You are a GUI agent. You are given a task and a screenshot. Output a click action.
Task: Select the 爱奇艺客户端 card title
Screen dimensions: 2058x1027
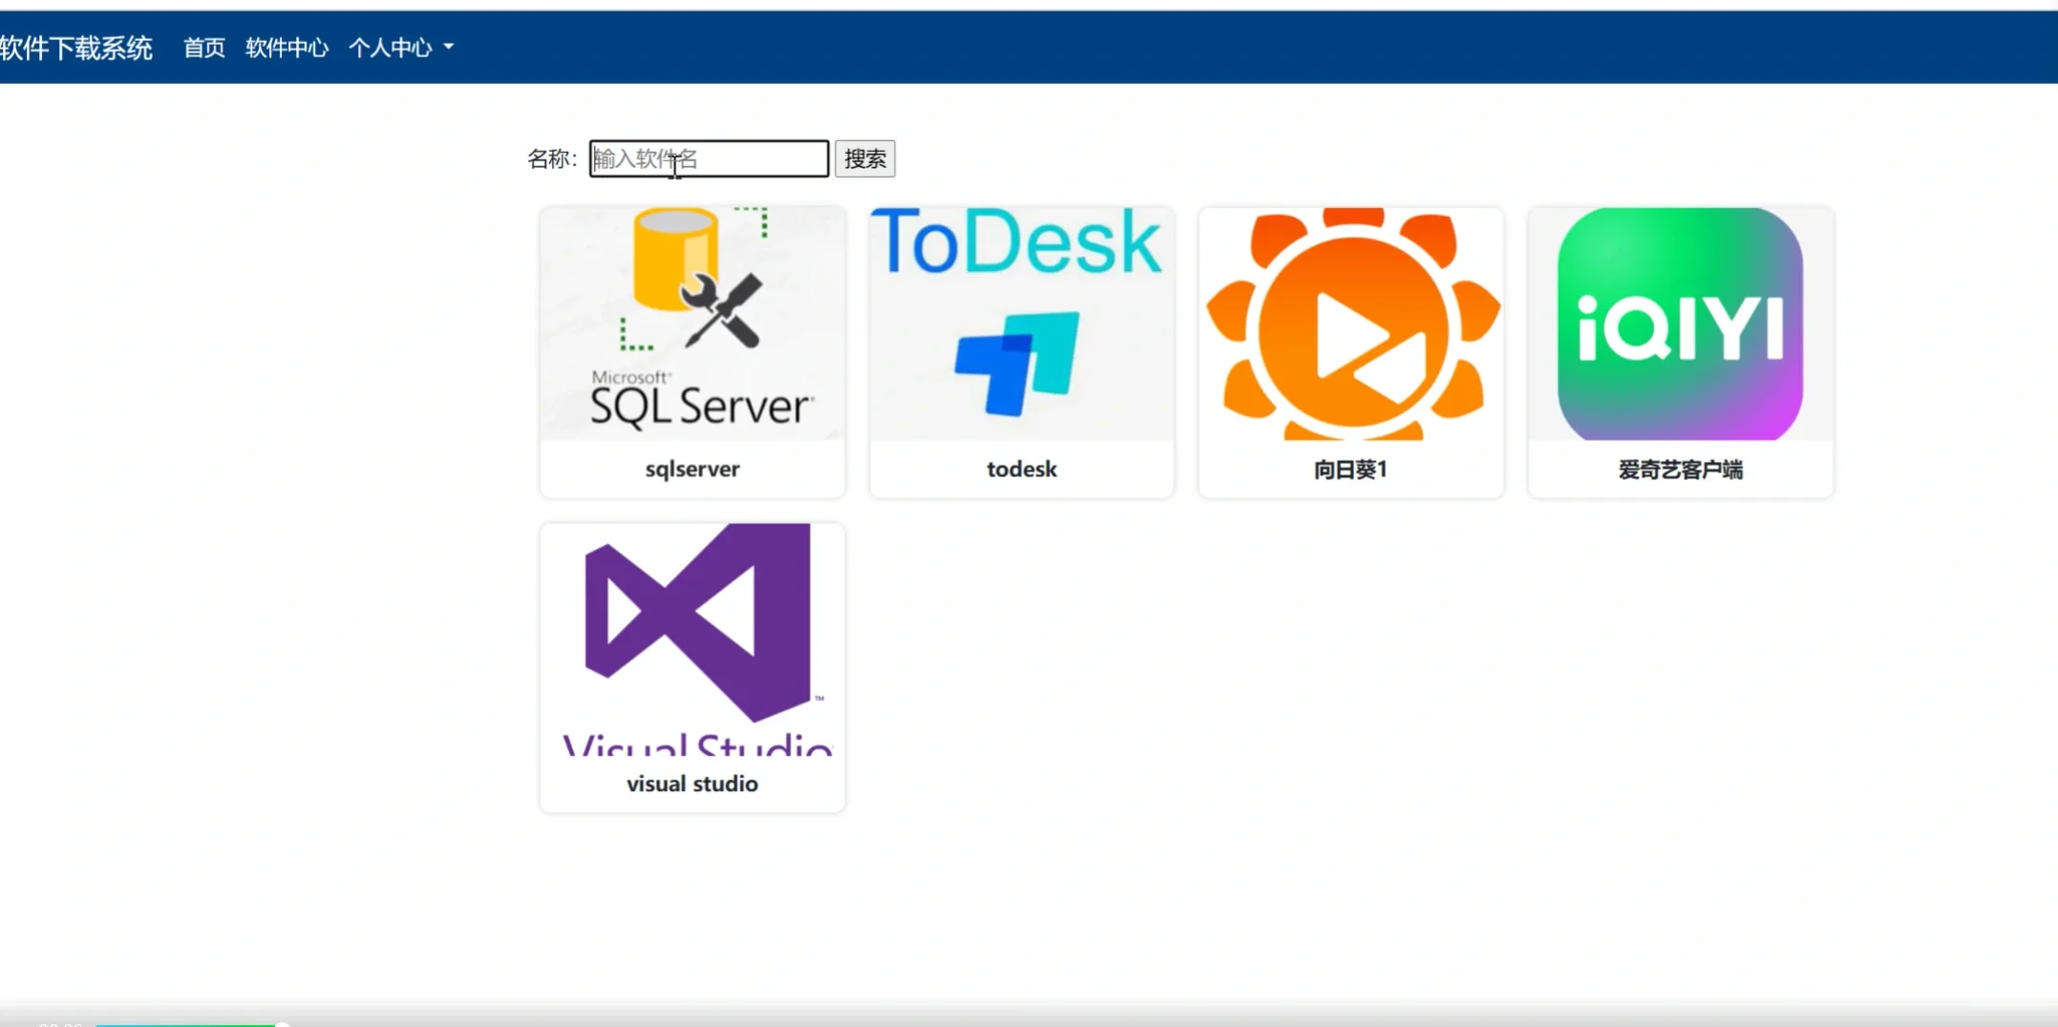1681,470
